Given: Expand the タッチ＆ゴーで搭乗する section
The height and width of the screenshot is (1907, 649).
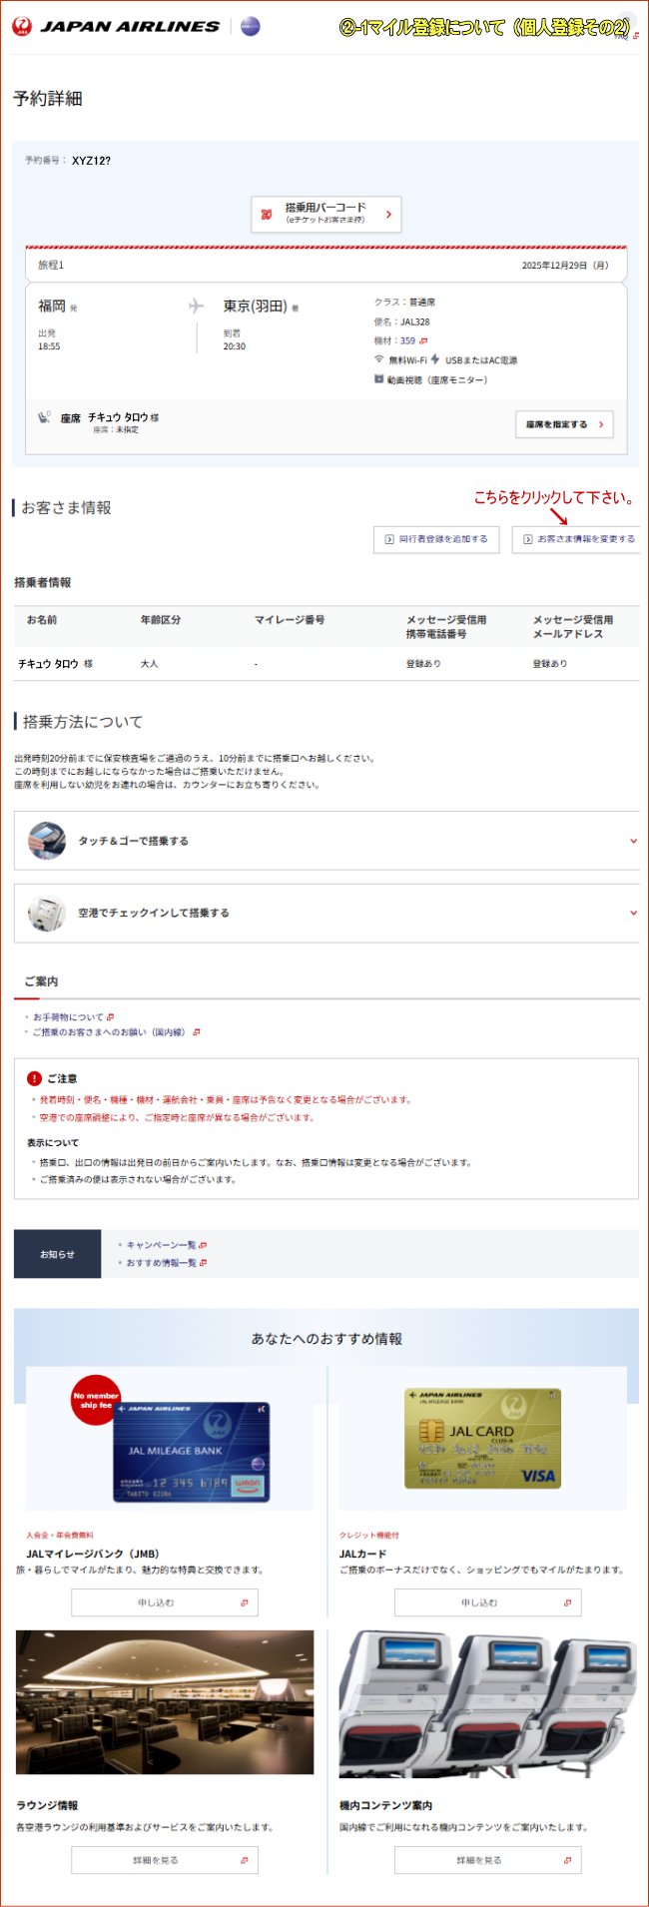Looking at the screenshot, I should pyautogui.click(x=326, y=841).
